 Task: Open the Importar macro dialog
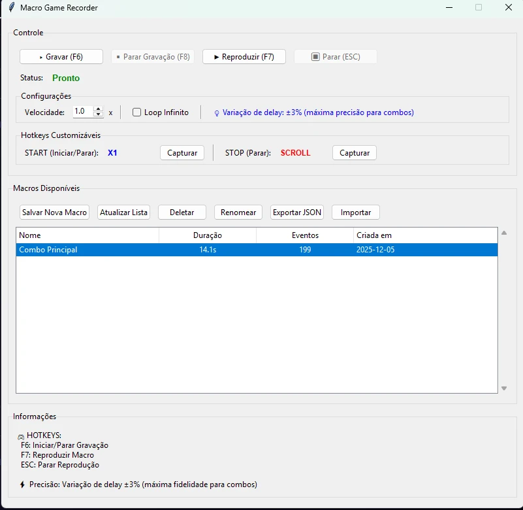click(356, 212)
